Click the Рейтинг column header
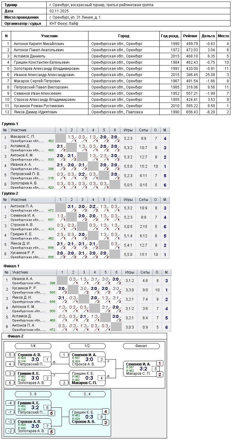 coord(190,36)
